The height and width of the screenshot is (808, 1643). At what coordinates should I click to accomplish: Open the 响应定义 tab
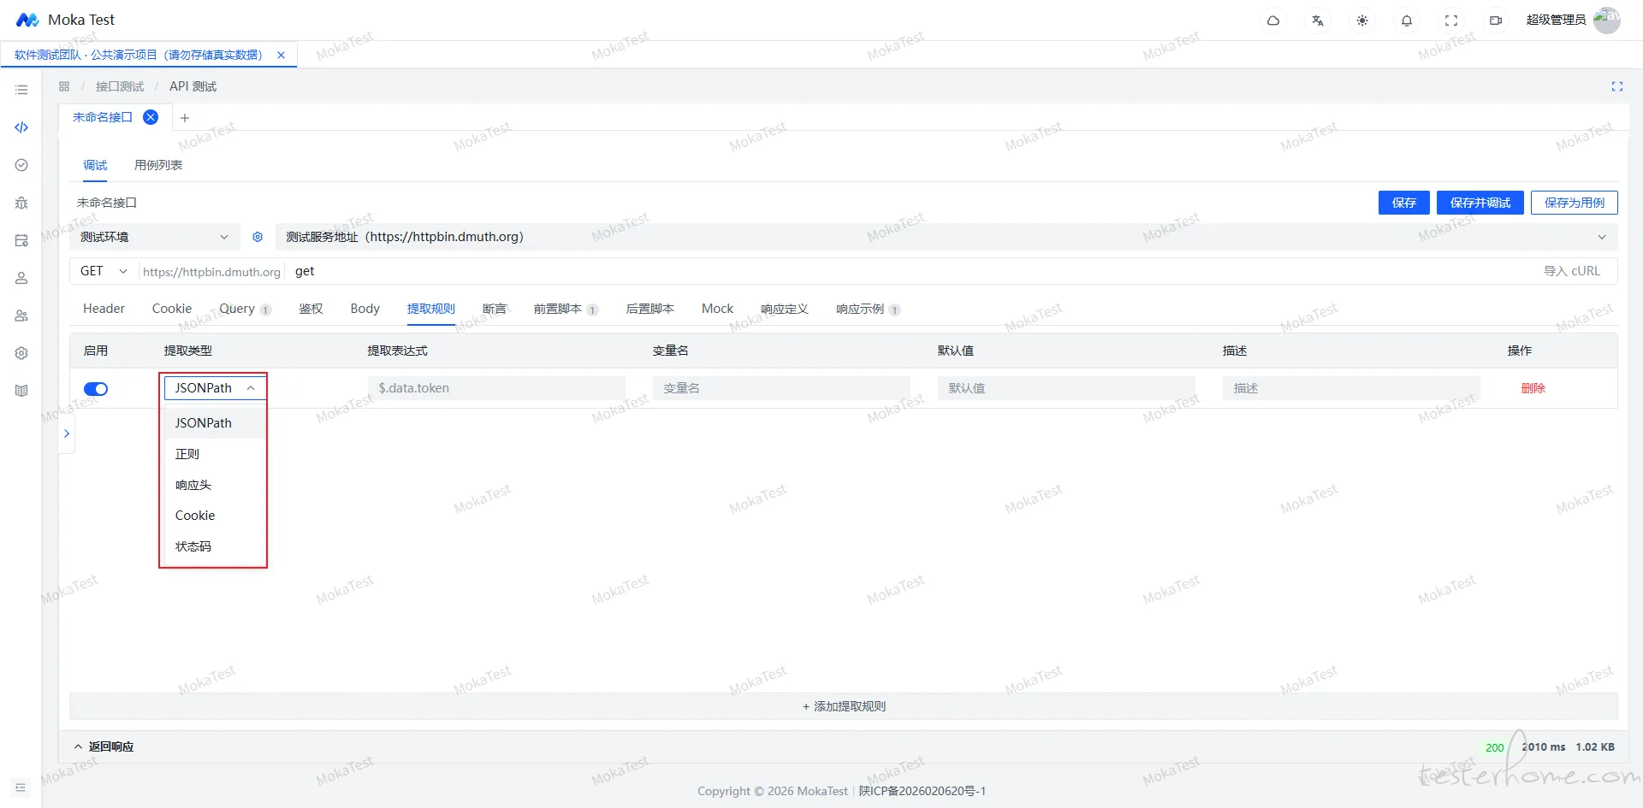tap(785, 309)
